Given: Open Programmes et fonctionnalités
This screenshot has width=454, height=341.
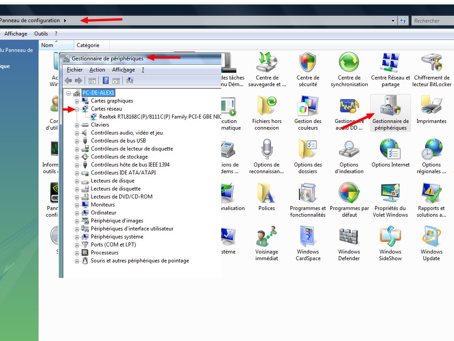Looking at the screenshot, I should (x=308, y=200).
